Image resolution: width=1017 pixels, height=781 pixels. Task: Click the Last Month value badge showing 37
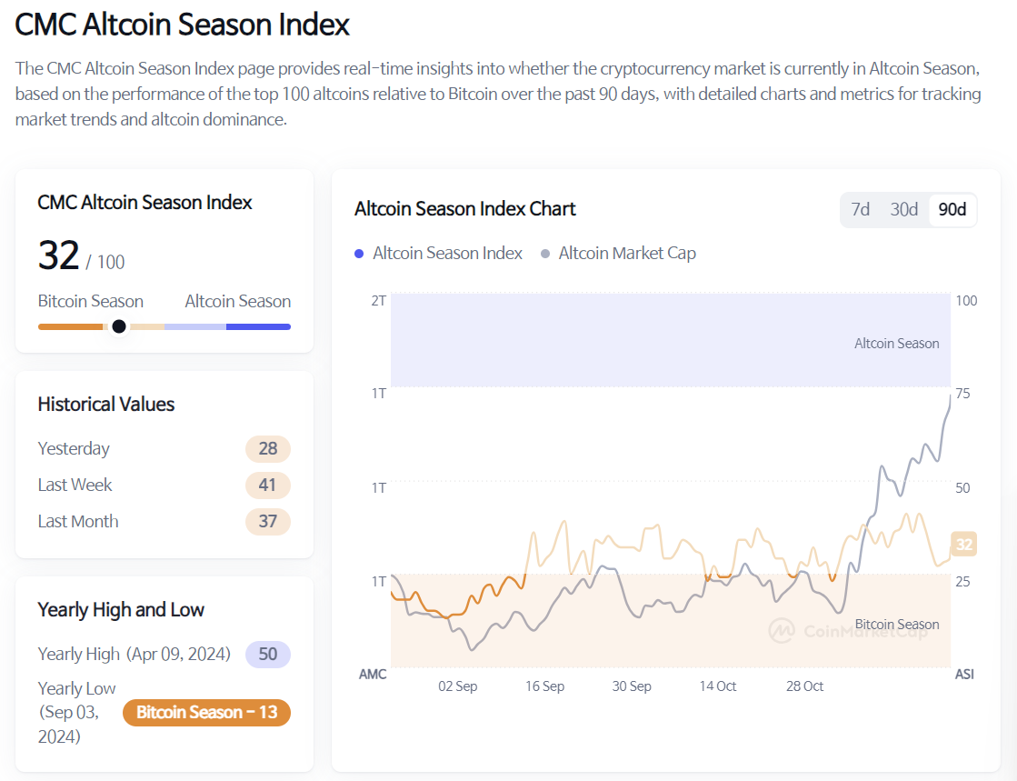click(x=267, y=521)
